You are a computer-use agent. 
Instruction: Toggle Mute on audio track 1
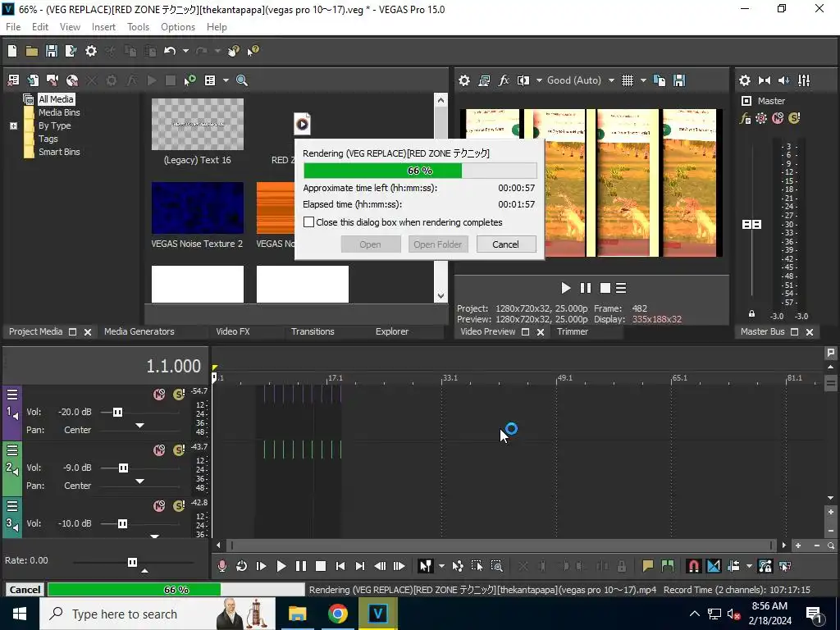point(159,395)
